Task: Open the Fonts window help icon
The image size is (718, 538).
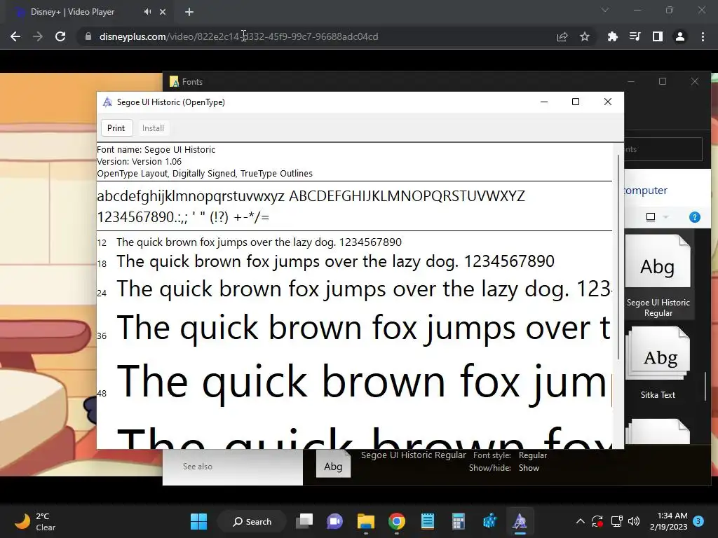Action: (695, 217)
